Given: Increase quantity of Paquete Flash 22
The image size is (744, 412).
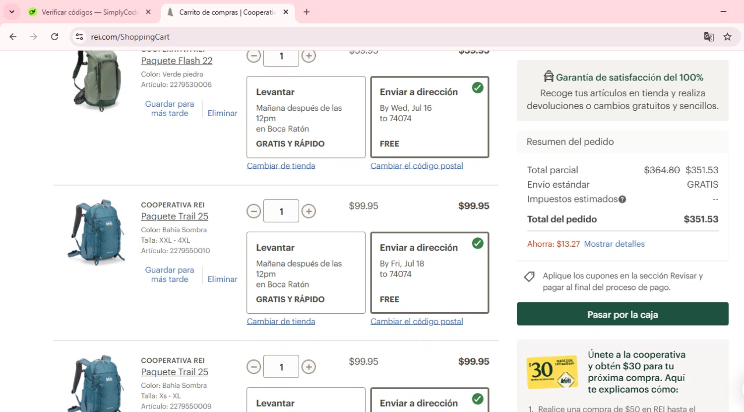Looking at the screenshot, I should tap(309, 56).
